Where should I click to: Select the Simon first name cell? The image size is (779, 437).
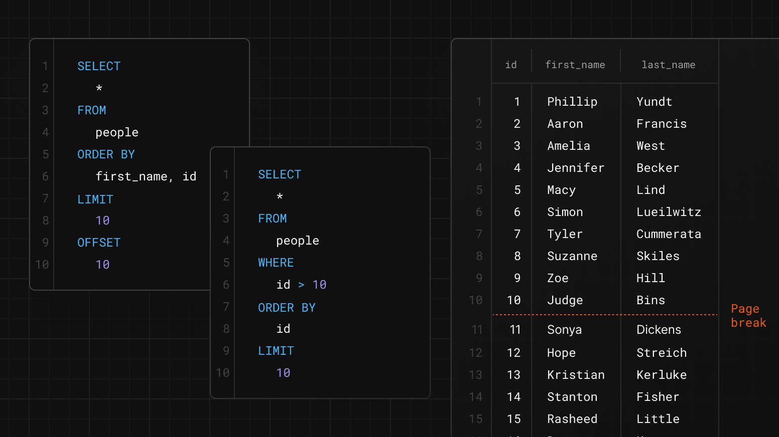(x=565, y=212)
